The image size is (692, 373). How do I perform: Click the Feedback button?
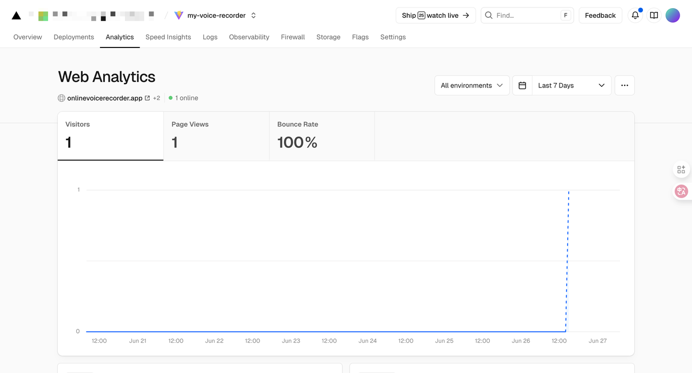point(600,16)
